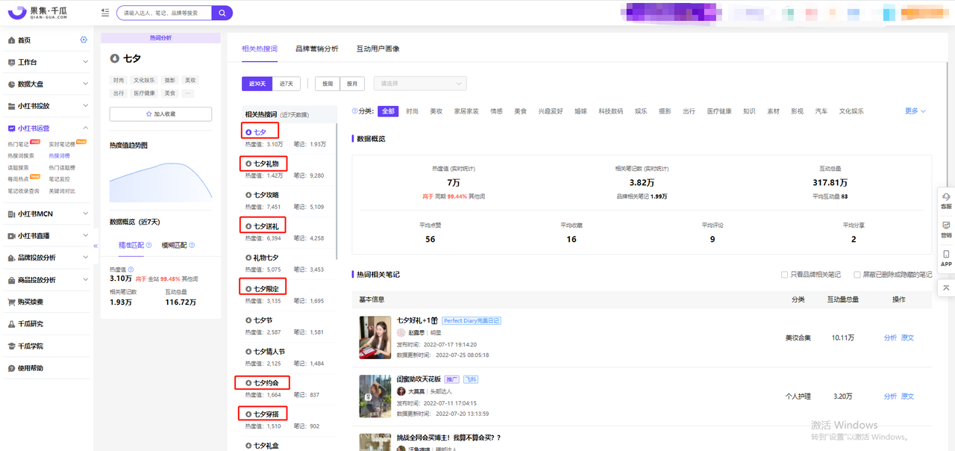Select the 近7天 time range toggle

[x=286, y=84]
